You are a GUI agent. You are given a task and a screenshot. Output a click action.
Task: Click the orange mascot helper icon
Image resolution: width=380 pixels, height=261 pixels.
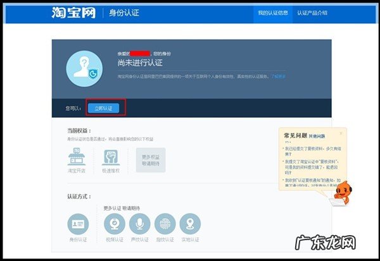coord(341,194)
